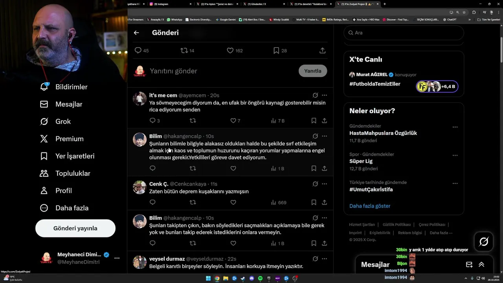Open the WhatsApp bookmark
The height and width of the screenshot is (283, 503).
tap(174, 19)
